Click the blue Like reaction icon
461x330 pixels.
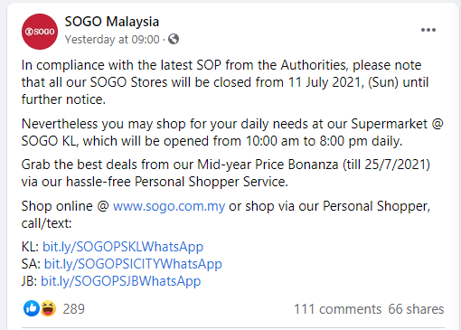32,308
